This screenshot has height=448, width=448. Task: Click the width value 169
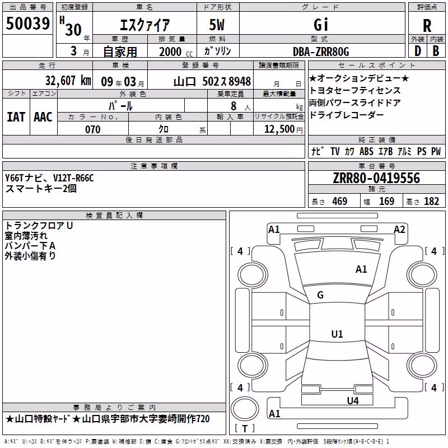point(386,201)
